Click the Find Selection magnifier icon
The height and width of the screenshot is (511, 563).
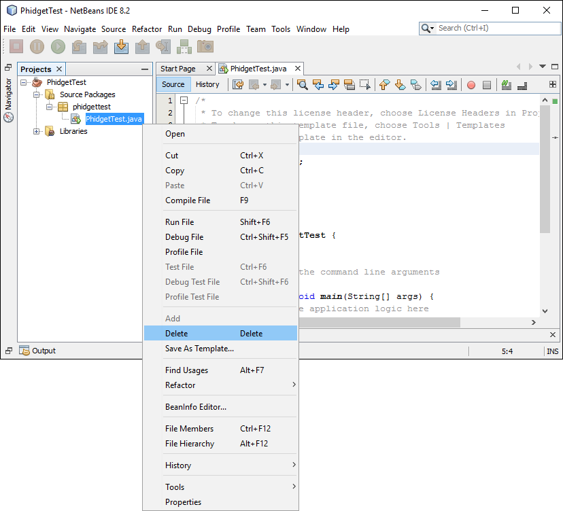[x=303, y=85]
